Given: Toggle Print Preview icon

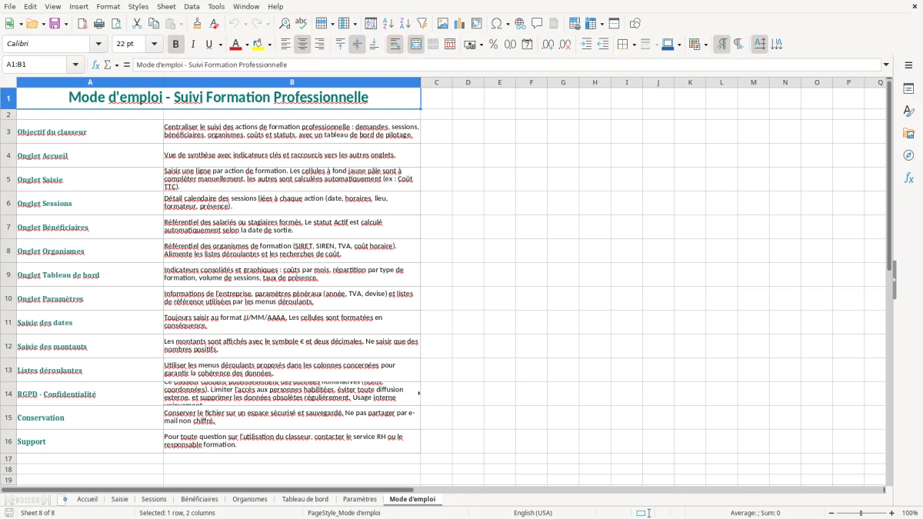Looking at the screenshot, I should tap(116, 24).
